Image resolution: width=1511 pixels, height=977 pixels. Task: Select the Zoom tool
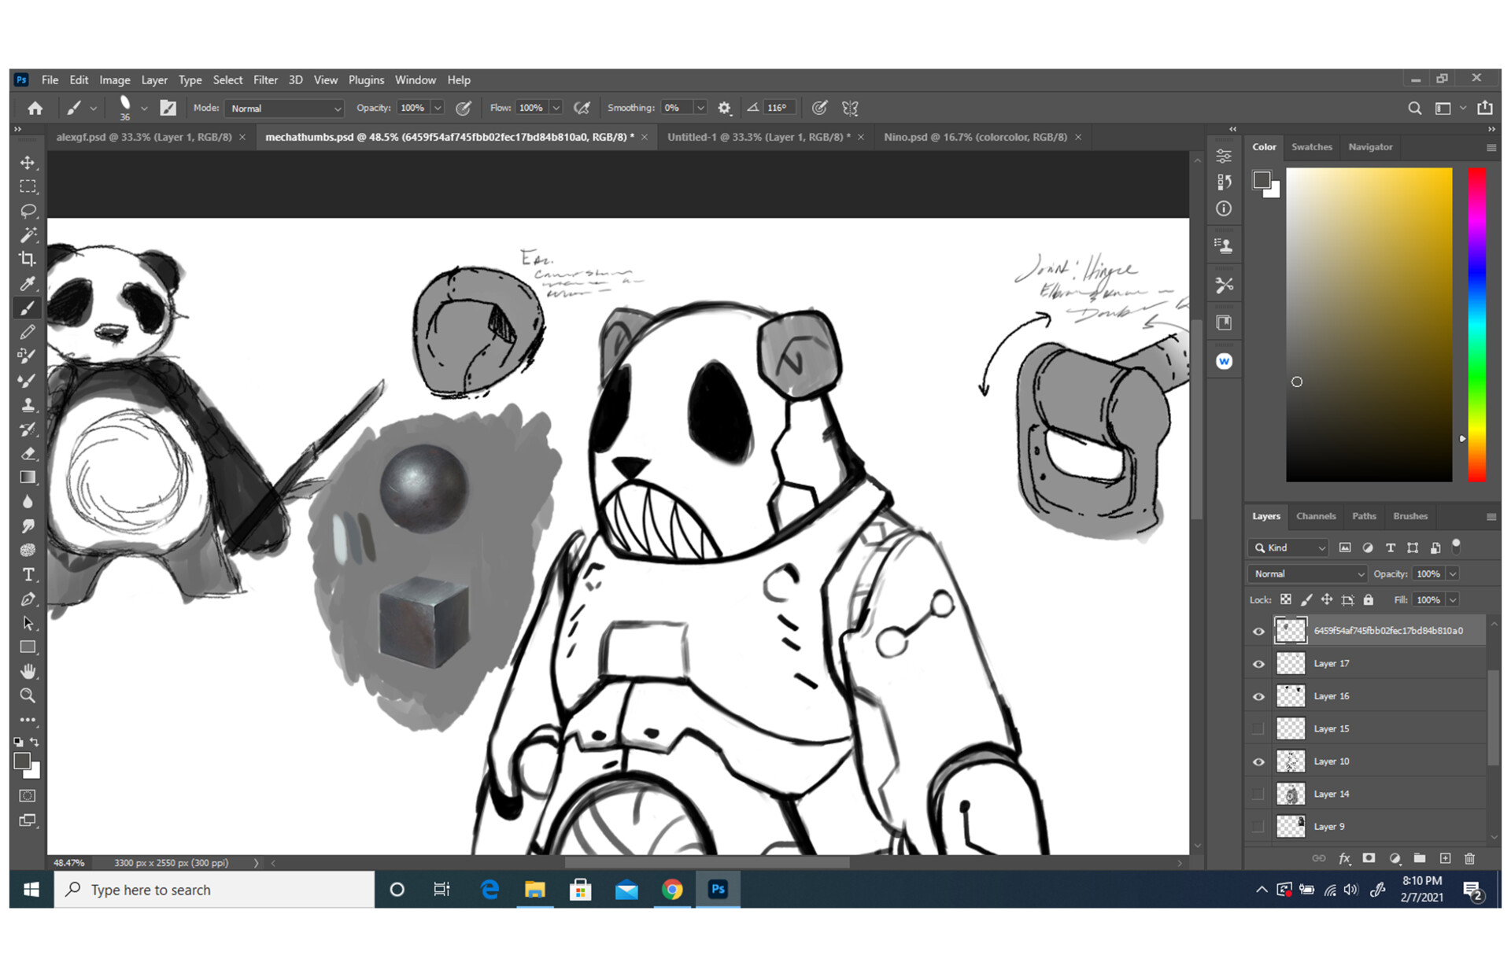point(28,695)
